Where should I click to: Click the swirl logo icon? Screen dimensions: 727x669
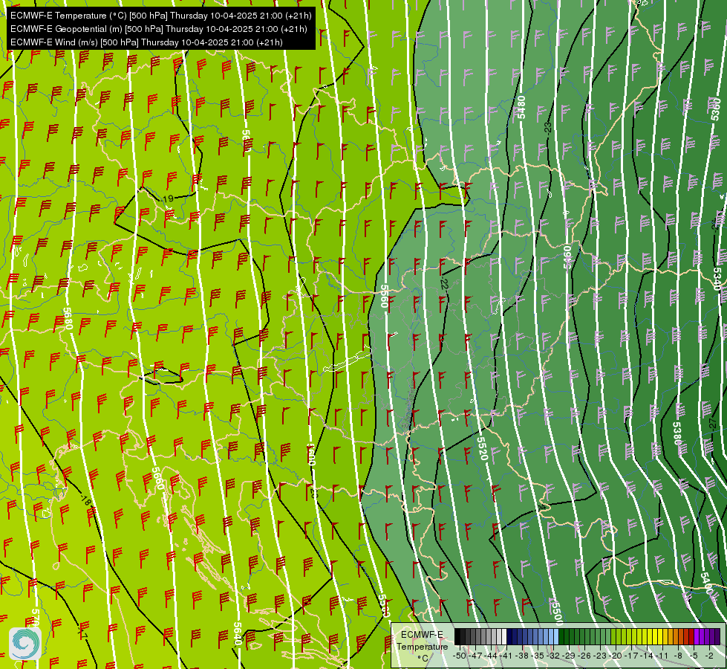25,643
